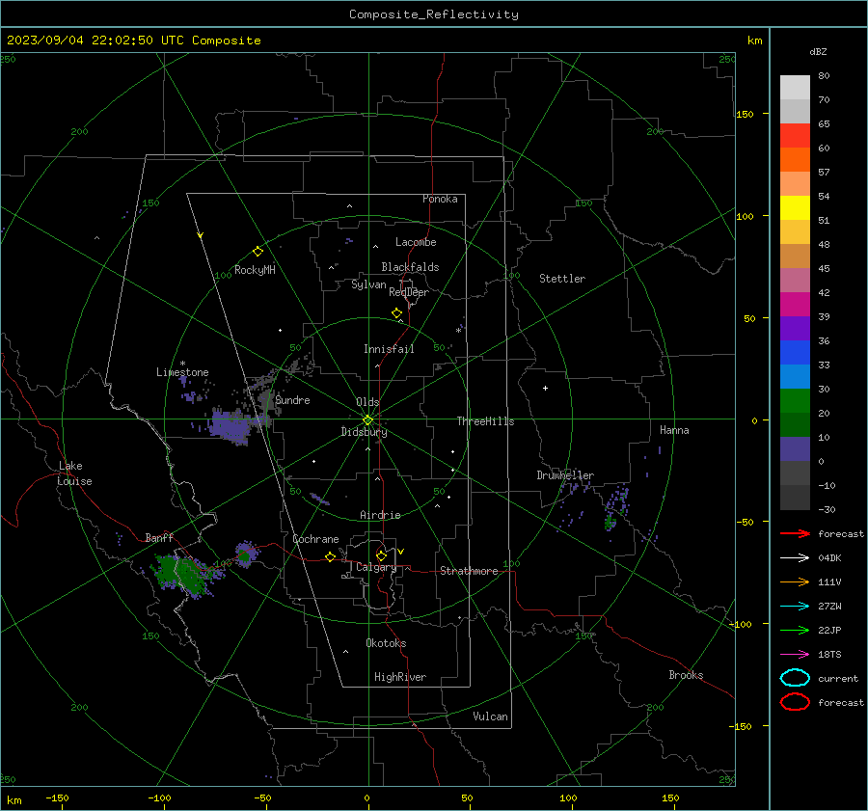
Task: Click the Innisfail label
Action: coord(389,349)
